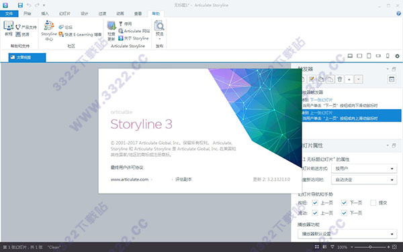
Task: Select the tablet portrait preview icon
Action: 369,56
